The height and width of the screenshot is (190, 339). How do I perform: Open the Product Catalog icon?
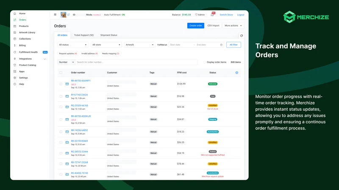click(15, 65)
